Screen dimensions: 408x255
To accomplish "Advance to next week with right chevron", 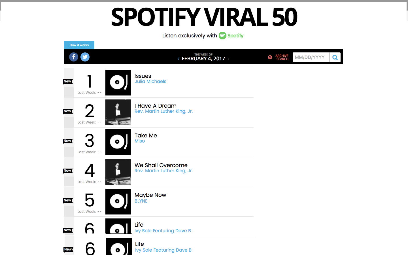I will pyautogui.click(x=228, y=59).
